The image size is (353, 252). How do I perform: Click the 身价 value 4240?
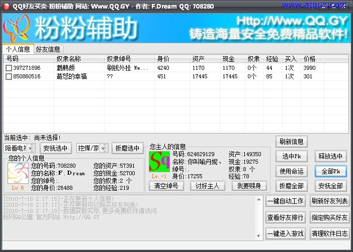point(163,68)
